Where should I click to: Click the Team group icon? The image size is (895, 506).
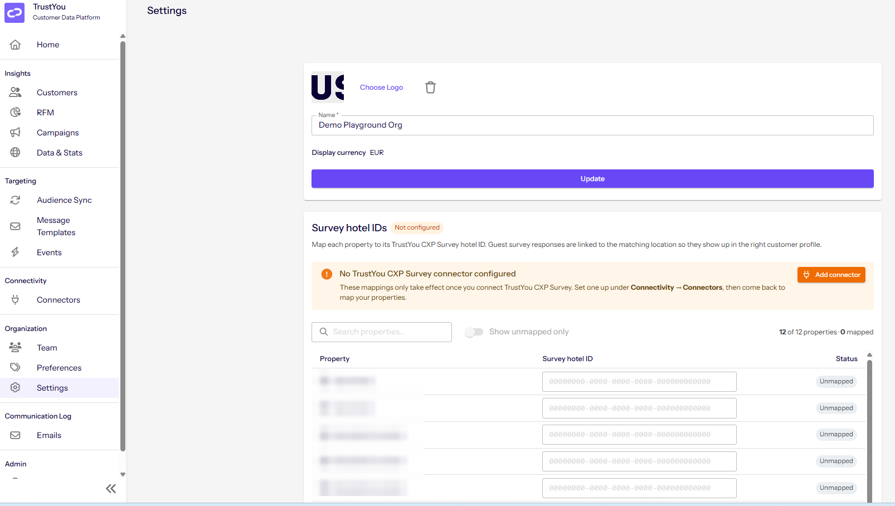point(15,347)
